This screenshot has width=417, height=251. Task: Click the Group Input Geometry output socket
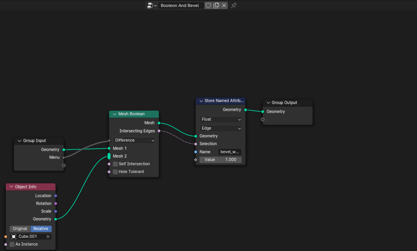(64, 149)
